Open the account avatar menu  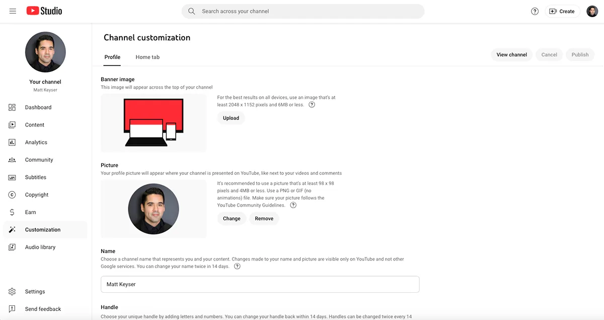tap(592, 11)
